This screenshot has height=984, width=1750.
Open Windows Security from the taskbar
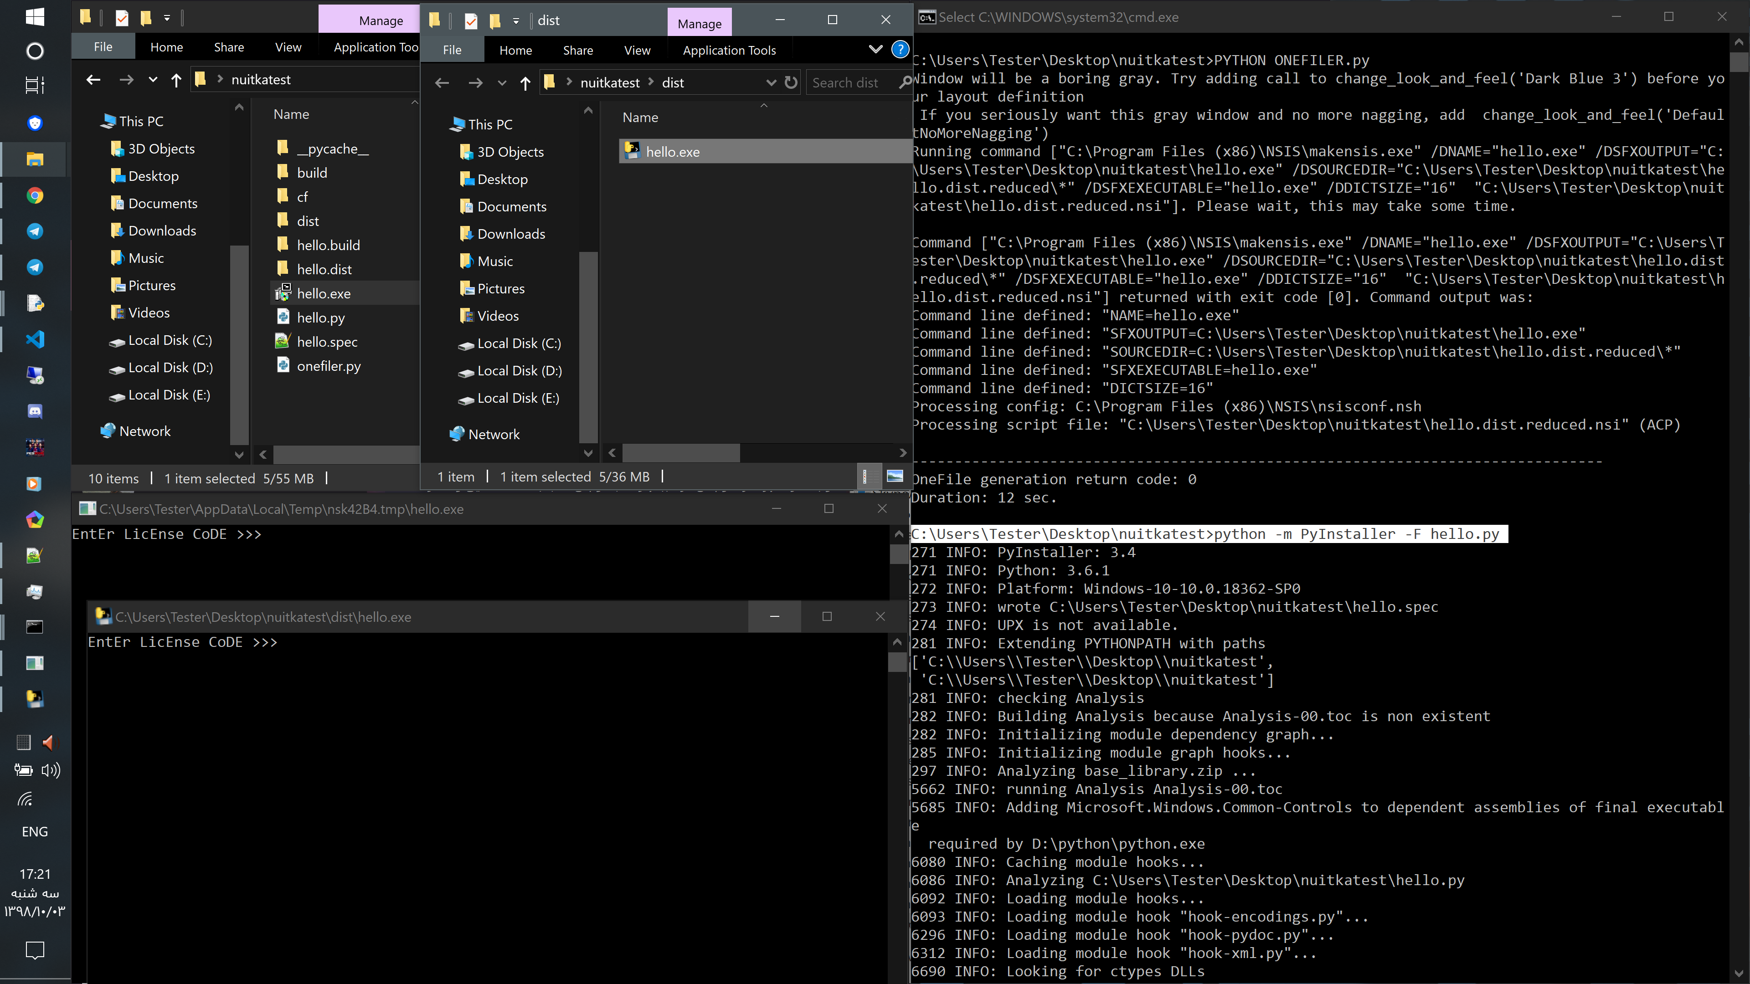(35, 123)
